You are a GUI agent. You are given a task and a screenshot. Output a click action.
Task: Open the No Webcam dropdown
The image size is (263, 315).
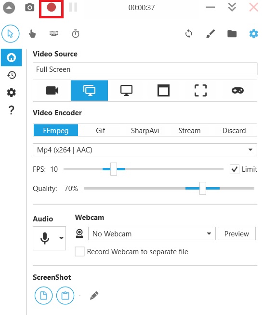(152, 233)
